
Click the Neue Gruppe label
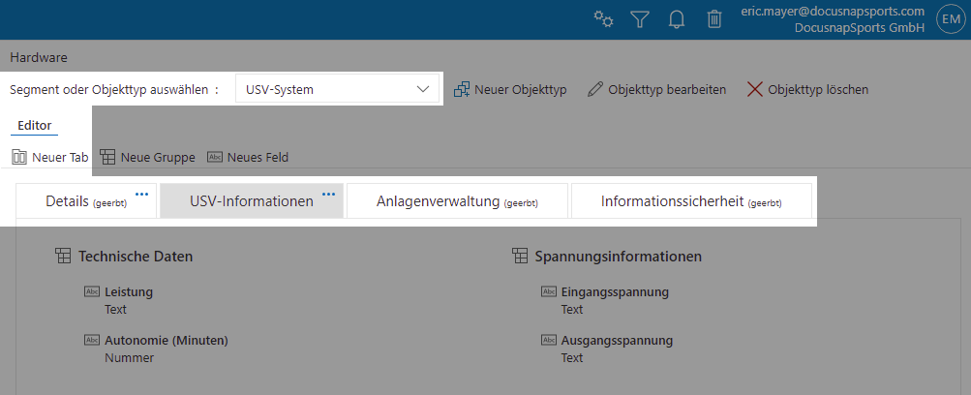click(158, 157)
